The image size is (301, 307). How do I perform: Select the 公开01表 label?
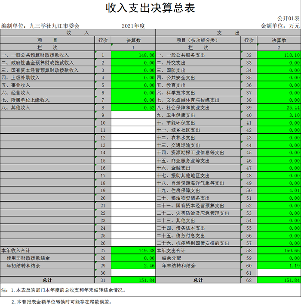coord(288,19)
